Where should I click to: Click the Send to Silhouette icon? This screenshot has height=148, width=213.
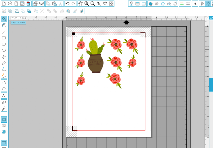(x=41, y=4)
